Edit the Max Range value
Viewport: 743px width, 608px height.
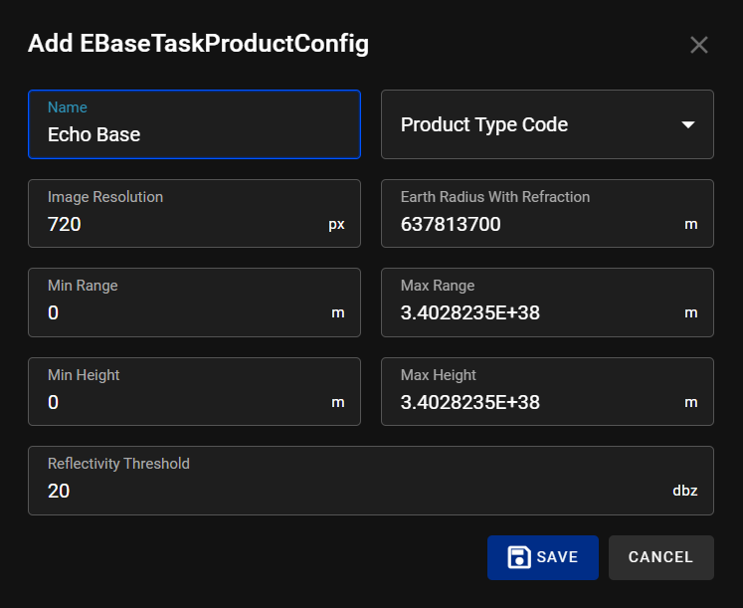(532, 313)
